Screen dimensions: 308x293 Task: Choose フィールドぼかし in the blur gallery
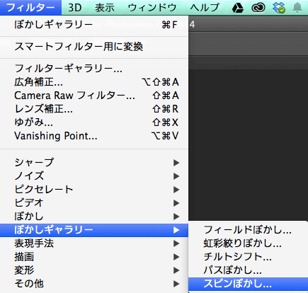pos(249,230)
